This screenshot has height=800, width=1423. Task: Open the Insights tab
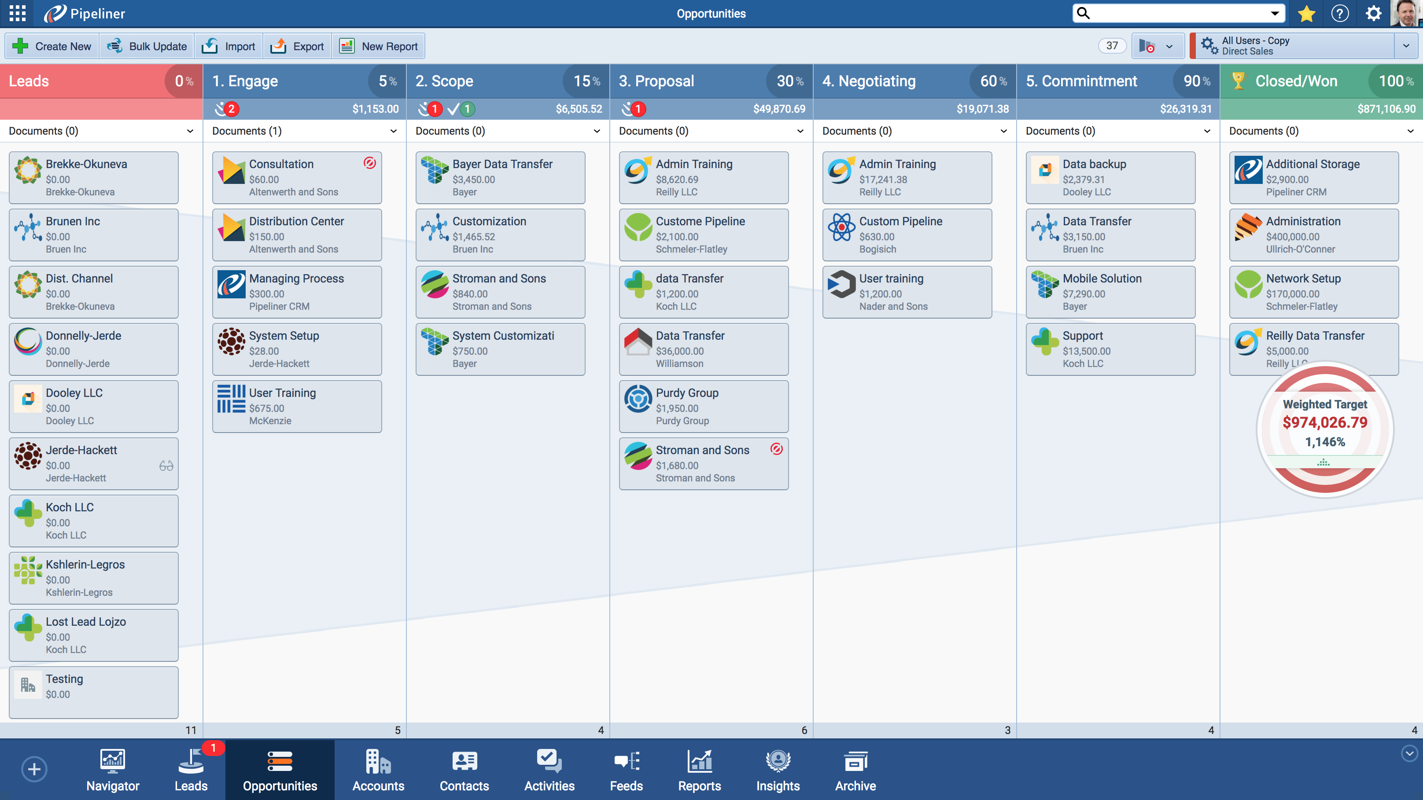(778, 769)
